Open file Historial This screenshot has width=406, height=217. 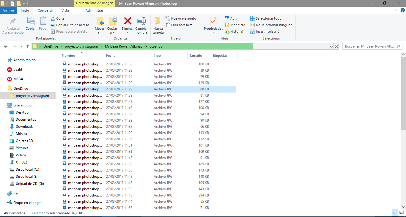click(x=234, y=32)
